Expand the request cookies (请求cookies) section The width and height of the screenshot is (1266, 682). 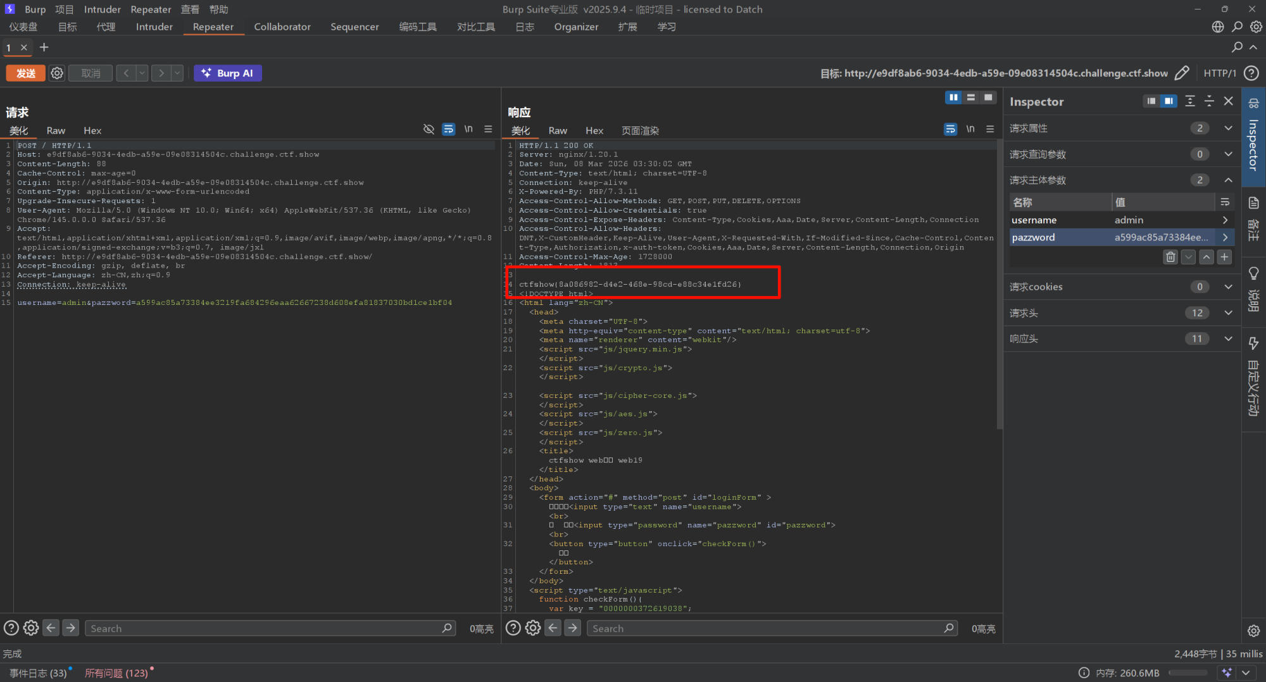pos(1228,287)
